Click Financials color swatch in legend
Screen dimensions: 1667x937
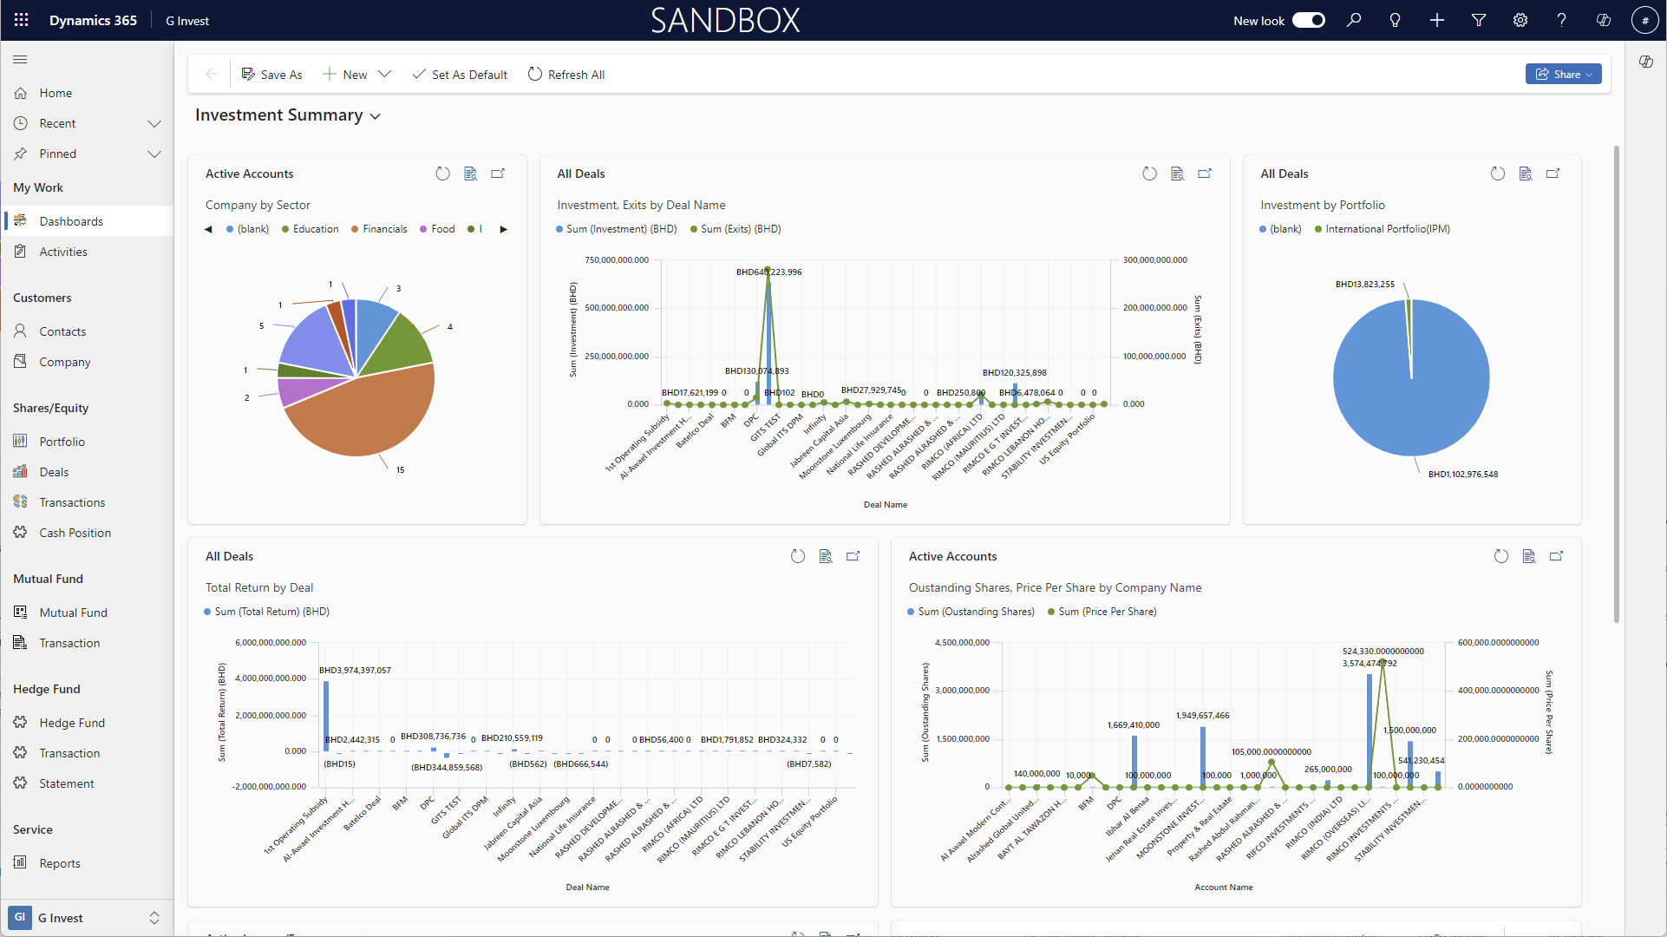tap(355, 229)
